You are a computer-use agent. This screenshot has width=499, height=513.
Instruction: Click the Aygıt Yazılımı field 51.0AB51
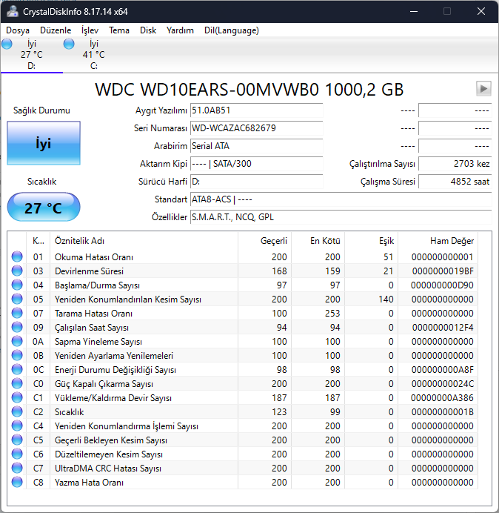coord(256,110)
